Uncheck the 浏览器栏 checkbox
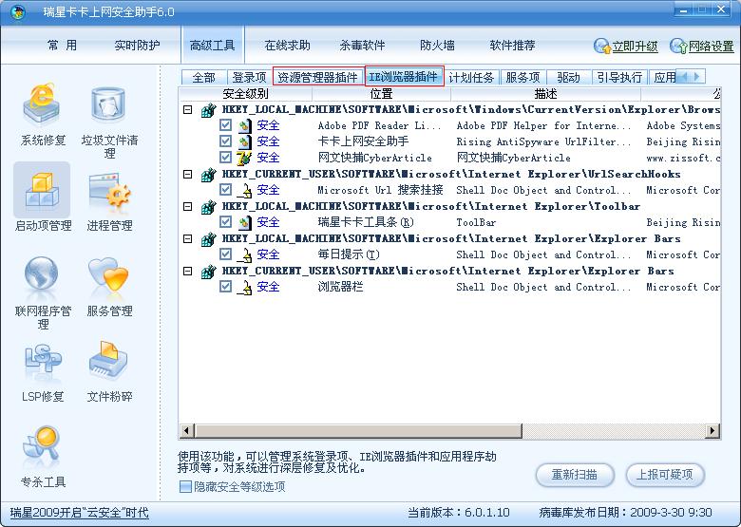Image resolution: width=741 pixels, height=527 pixels. pos(225,287)
